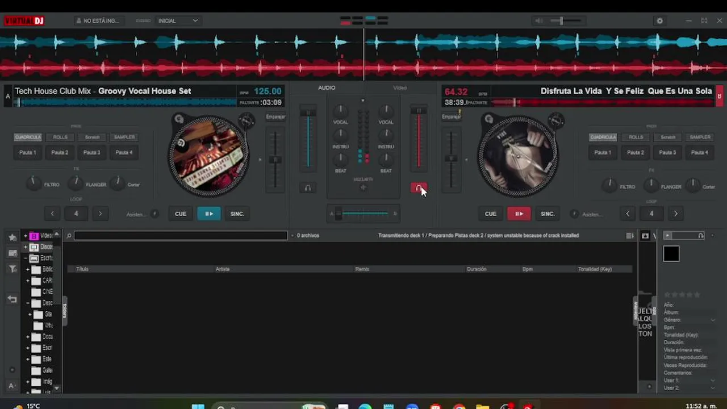The image size is (727, 409).
Task: Click the back arrow icon in sidebar
Action: coord(12,299)
